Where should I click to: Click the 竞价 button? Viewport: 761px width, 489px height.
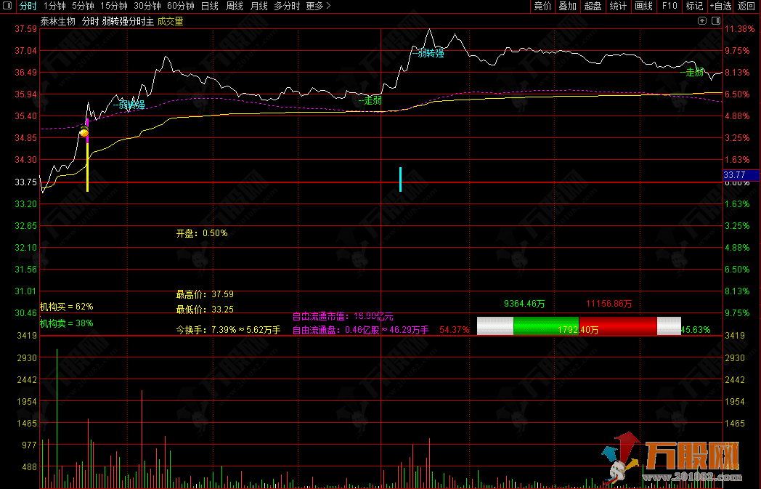coord(542,6)
